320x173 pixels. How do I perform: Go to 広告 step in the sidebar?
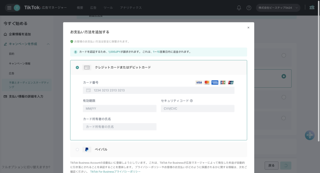(x=12, y=73)
